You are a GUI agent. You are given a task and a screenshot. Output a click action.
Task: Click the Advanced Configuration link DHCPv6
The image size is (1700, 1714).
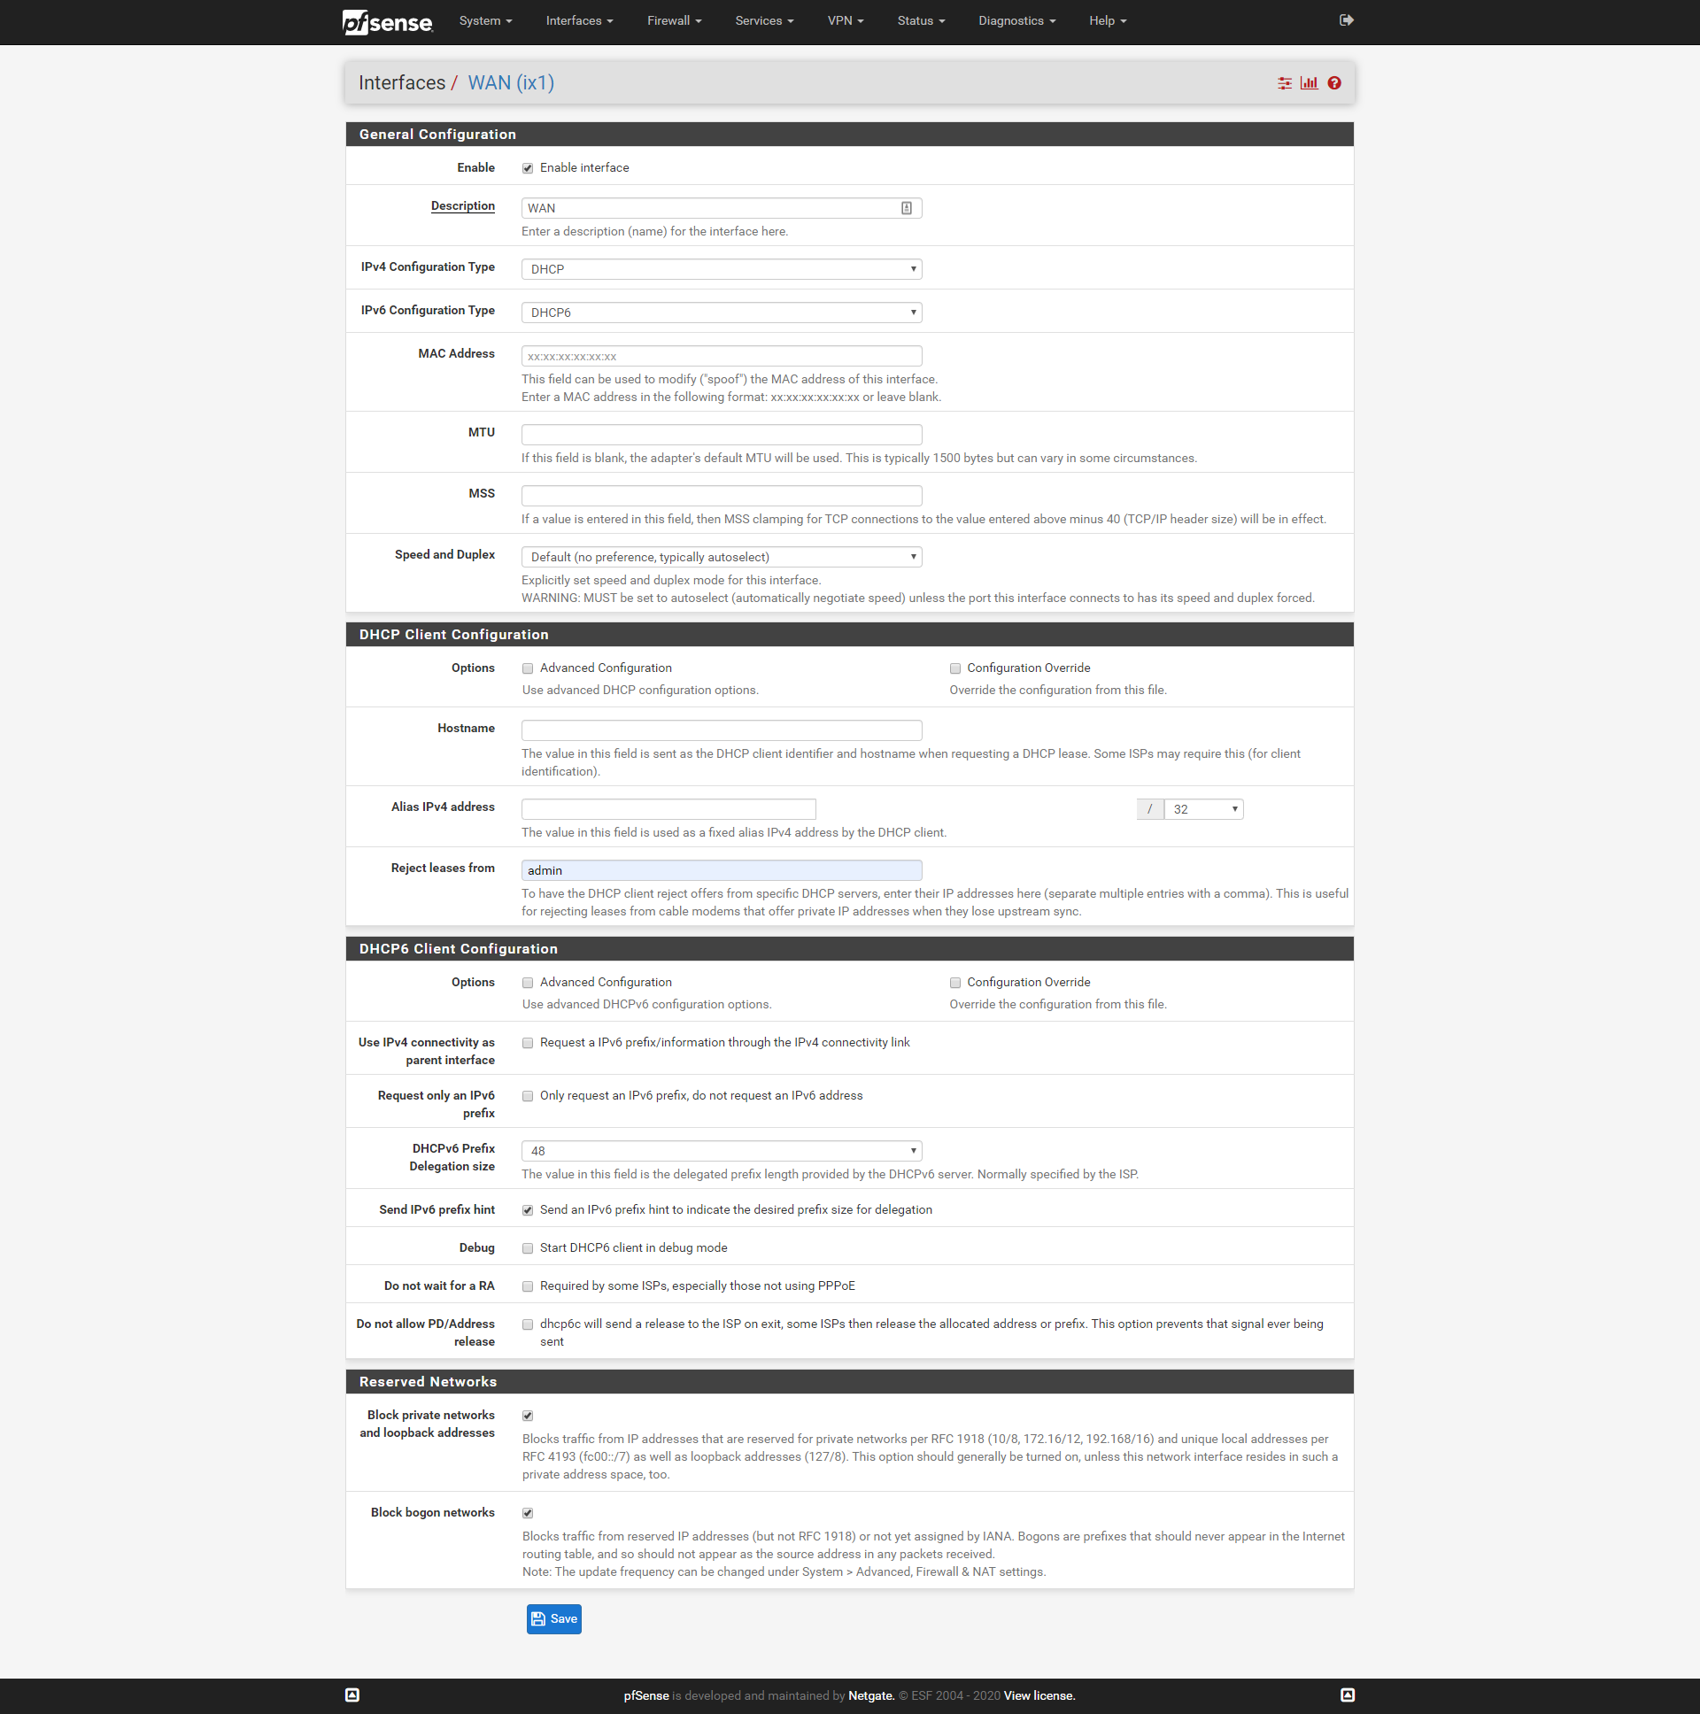(604, 983)
